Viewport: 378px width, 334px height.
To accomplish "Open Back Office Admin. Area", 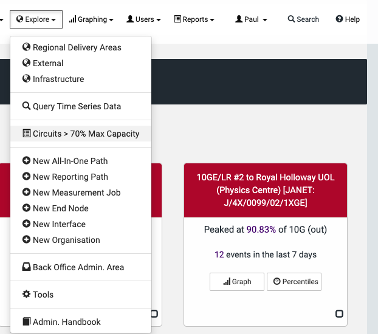I will (81, 267).
